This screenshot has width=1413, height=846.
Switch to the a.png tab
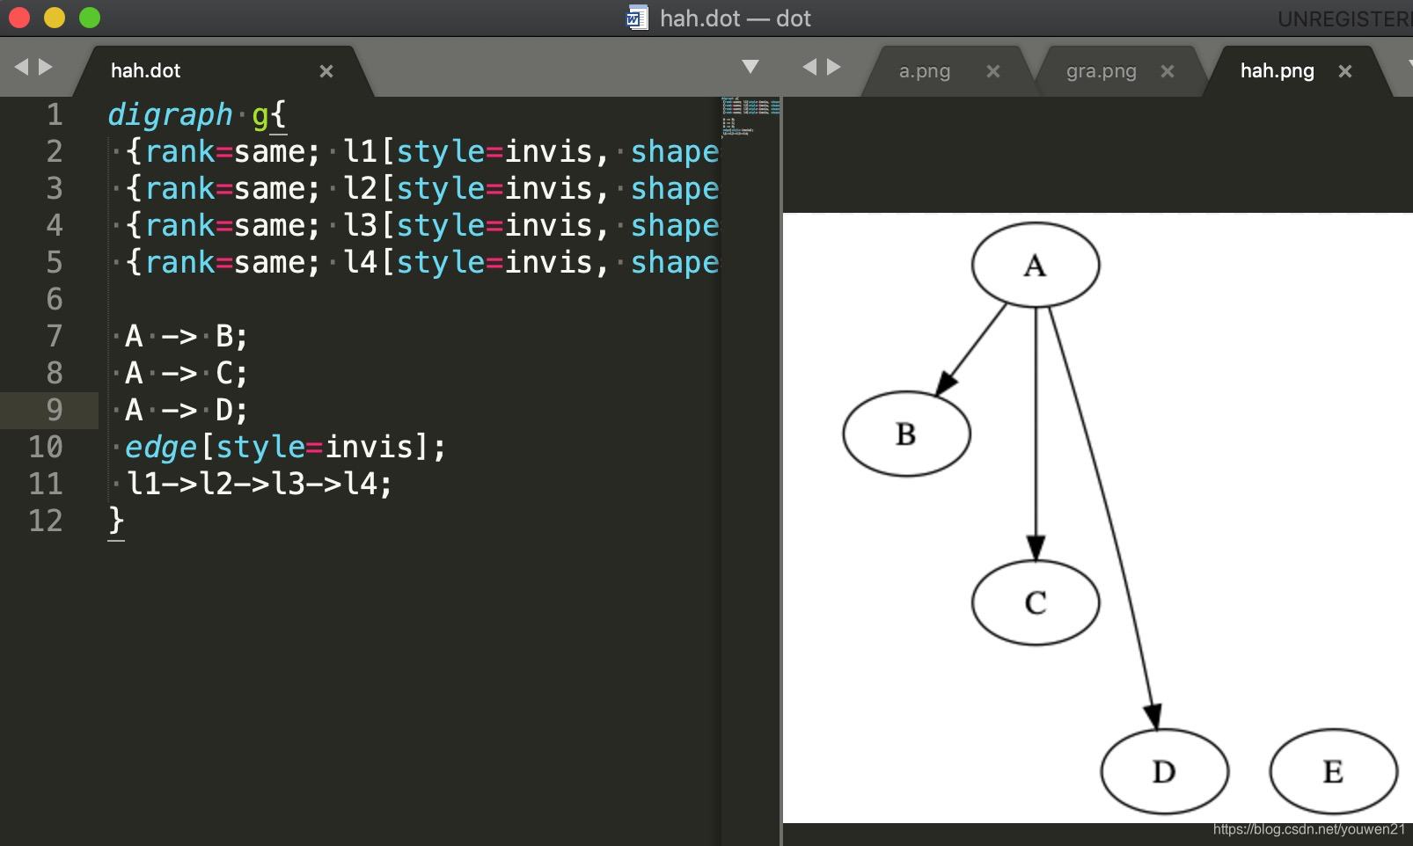point(923,70)
